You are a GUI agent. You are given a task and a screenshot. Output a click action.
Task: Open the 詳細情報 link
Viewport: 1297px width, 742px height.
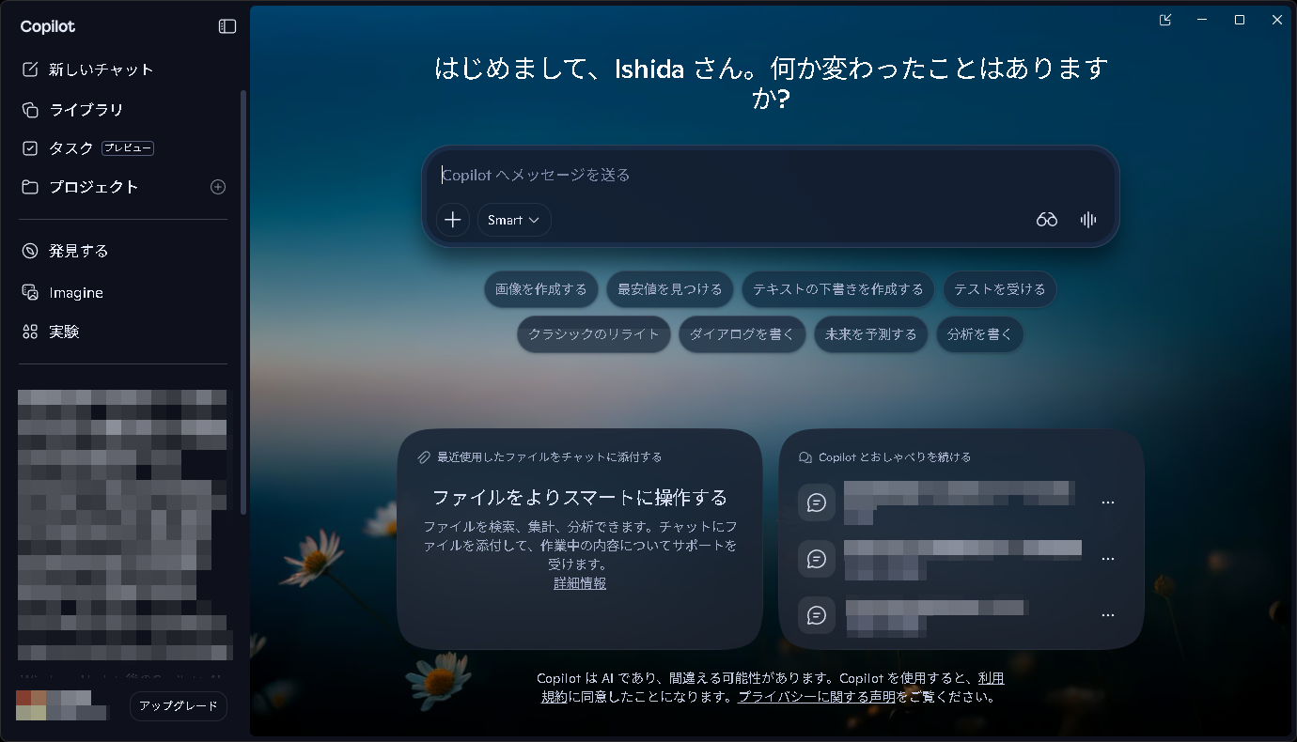tap(580, 583)
